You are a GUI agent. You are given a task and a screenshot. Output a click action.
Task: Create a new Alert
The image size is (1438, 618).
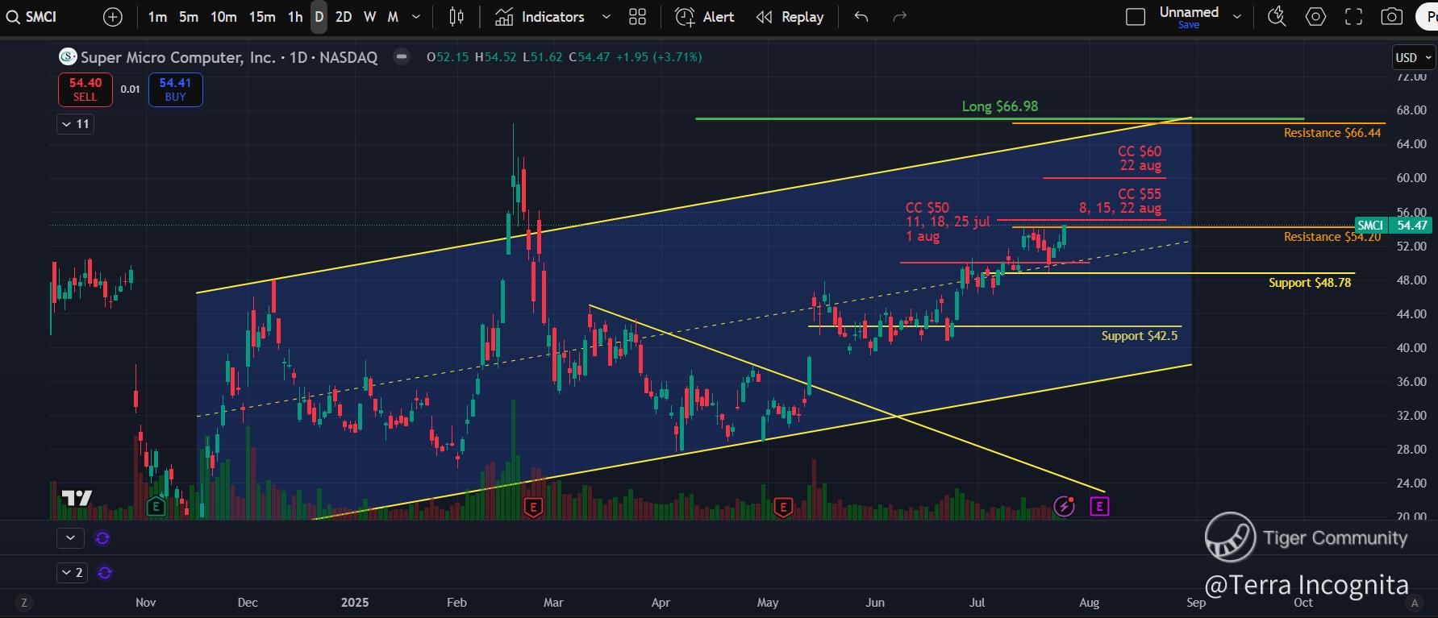[705, 17]
